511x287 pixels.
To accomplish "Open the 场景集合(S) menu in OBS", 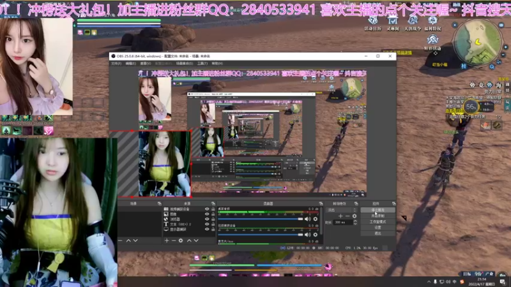I will pyautogui.click(x=185, y=63).
